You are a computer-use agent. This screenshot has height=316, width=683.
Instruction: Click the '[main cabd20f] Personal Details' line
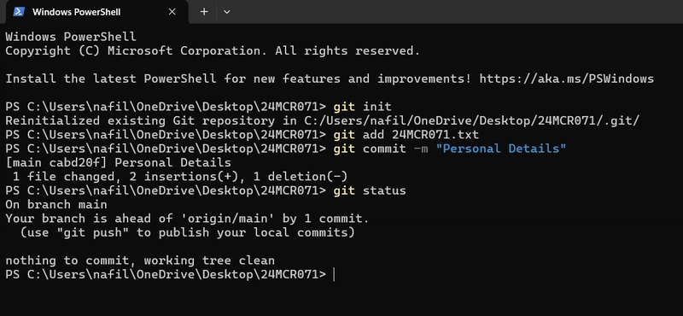[x=118, y=162]
